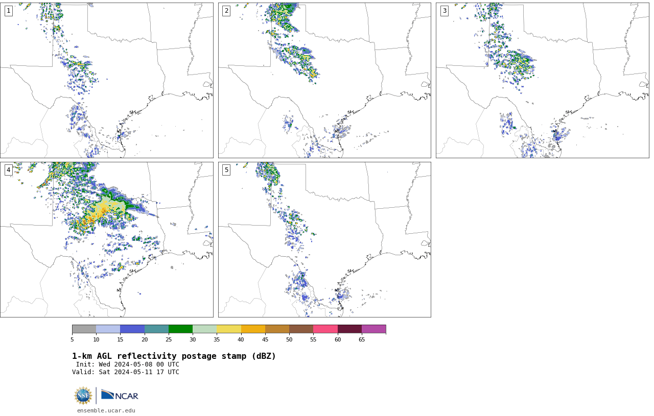Click the colorbar tick label 65
Screen dimensions: 654x416
pyautogui.click(x=362, y=339)
